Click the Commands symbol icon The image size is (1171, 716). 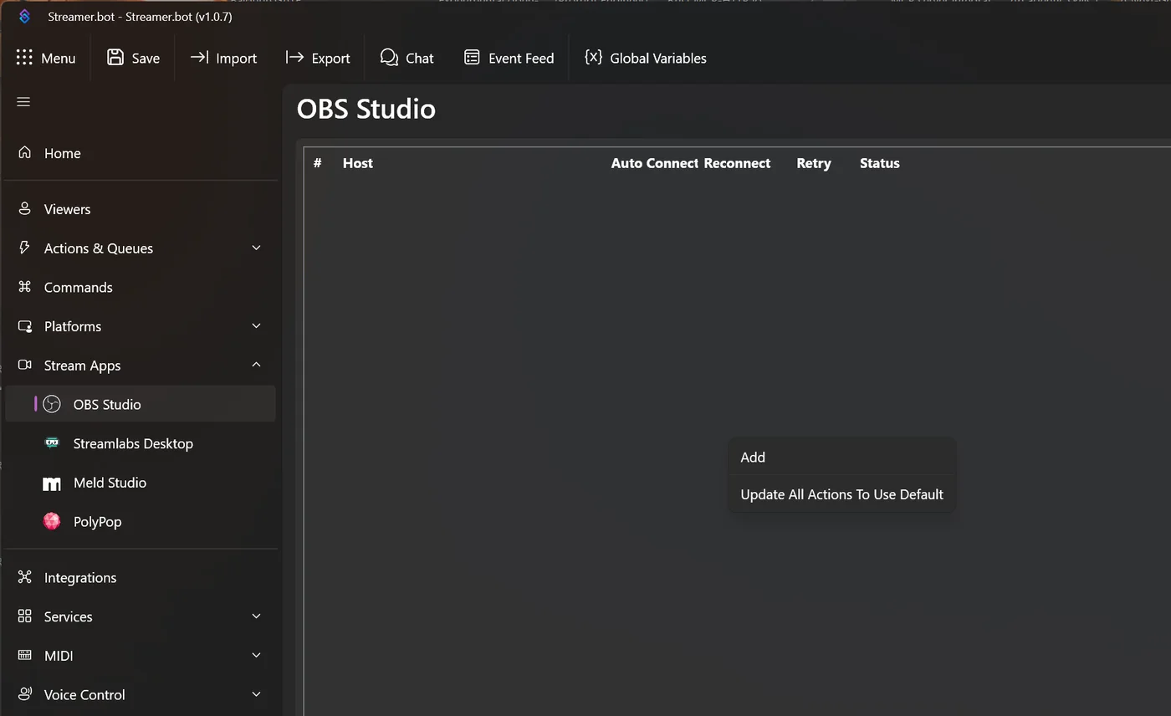[25, 287]
